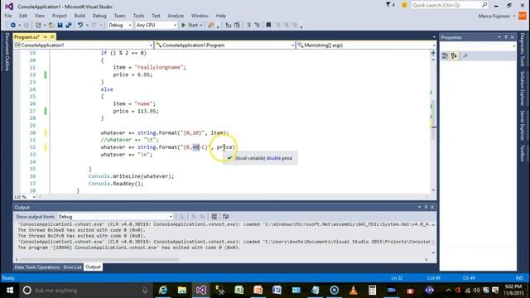
Task: Click the Marco Fujimori account name
Action: click(x=494, y=16)
